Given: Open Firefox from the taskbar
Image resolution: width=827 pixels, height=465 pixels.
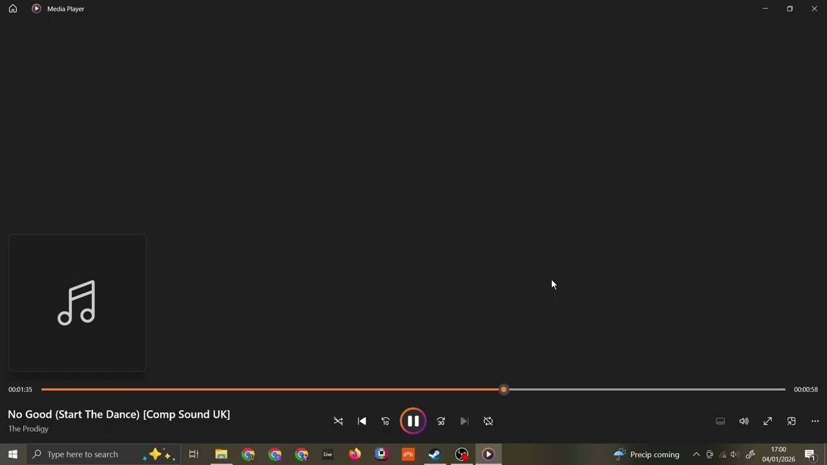Looking at the screenshot, I should pos(355,454).
